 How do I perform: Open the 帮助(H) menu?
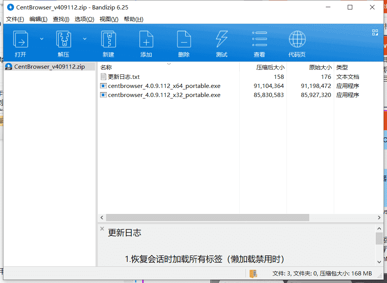coord(134,19)
